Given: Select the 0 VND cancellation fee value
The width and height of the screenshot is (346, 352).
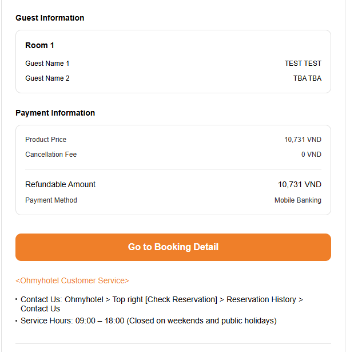Looking at the screenshot, I should pyautogui.click(x=311, y=155).
